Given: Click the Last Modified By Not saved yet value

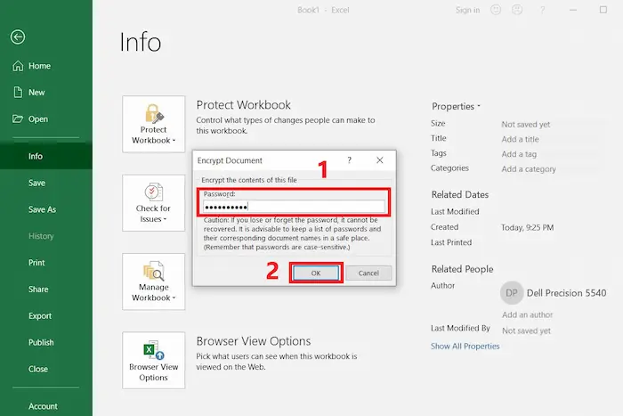Looking at the screenshot, I should [x=527, y=330].
